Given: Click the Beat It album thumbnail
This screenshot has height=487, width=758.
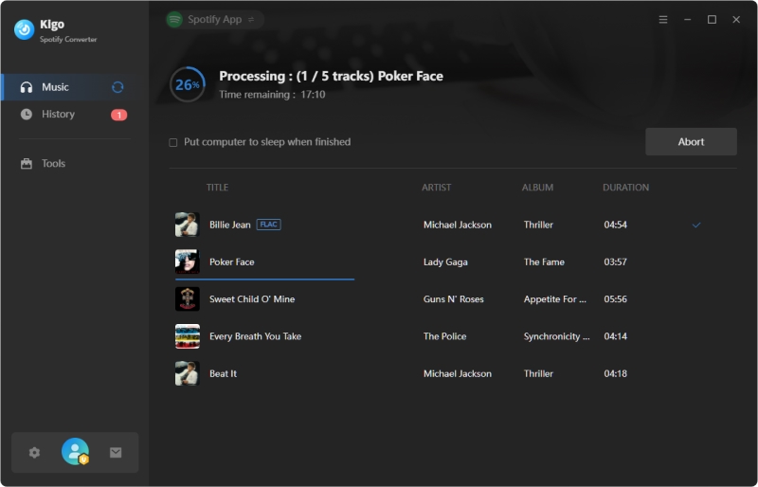Looking at the screenshot, I should coord(187,373).
